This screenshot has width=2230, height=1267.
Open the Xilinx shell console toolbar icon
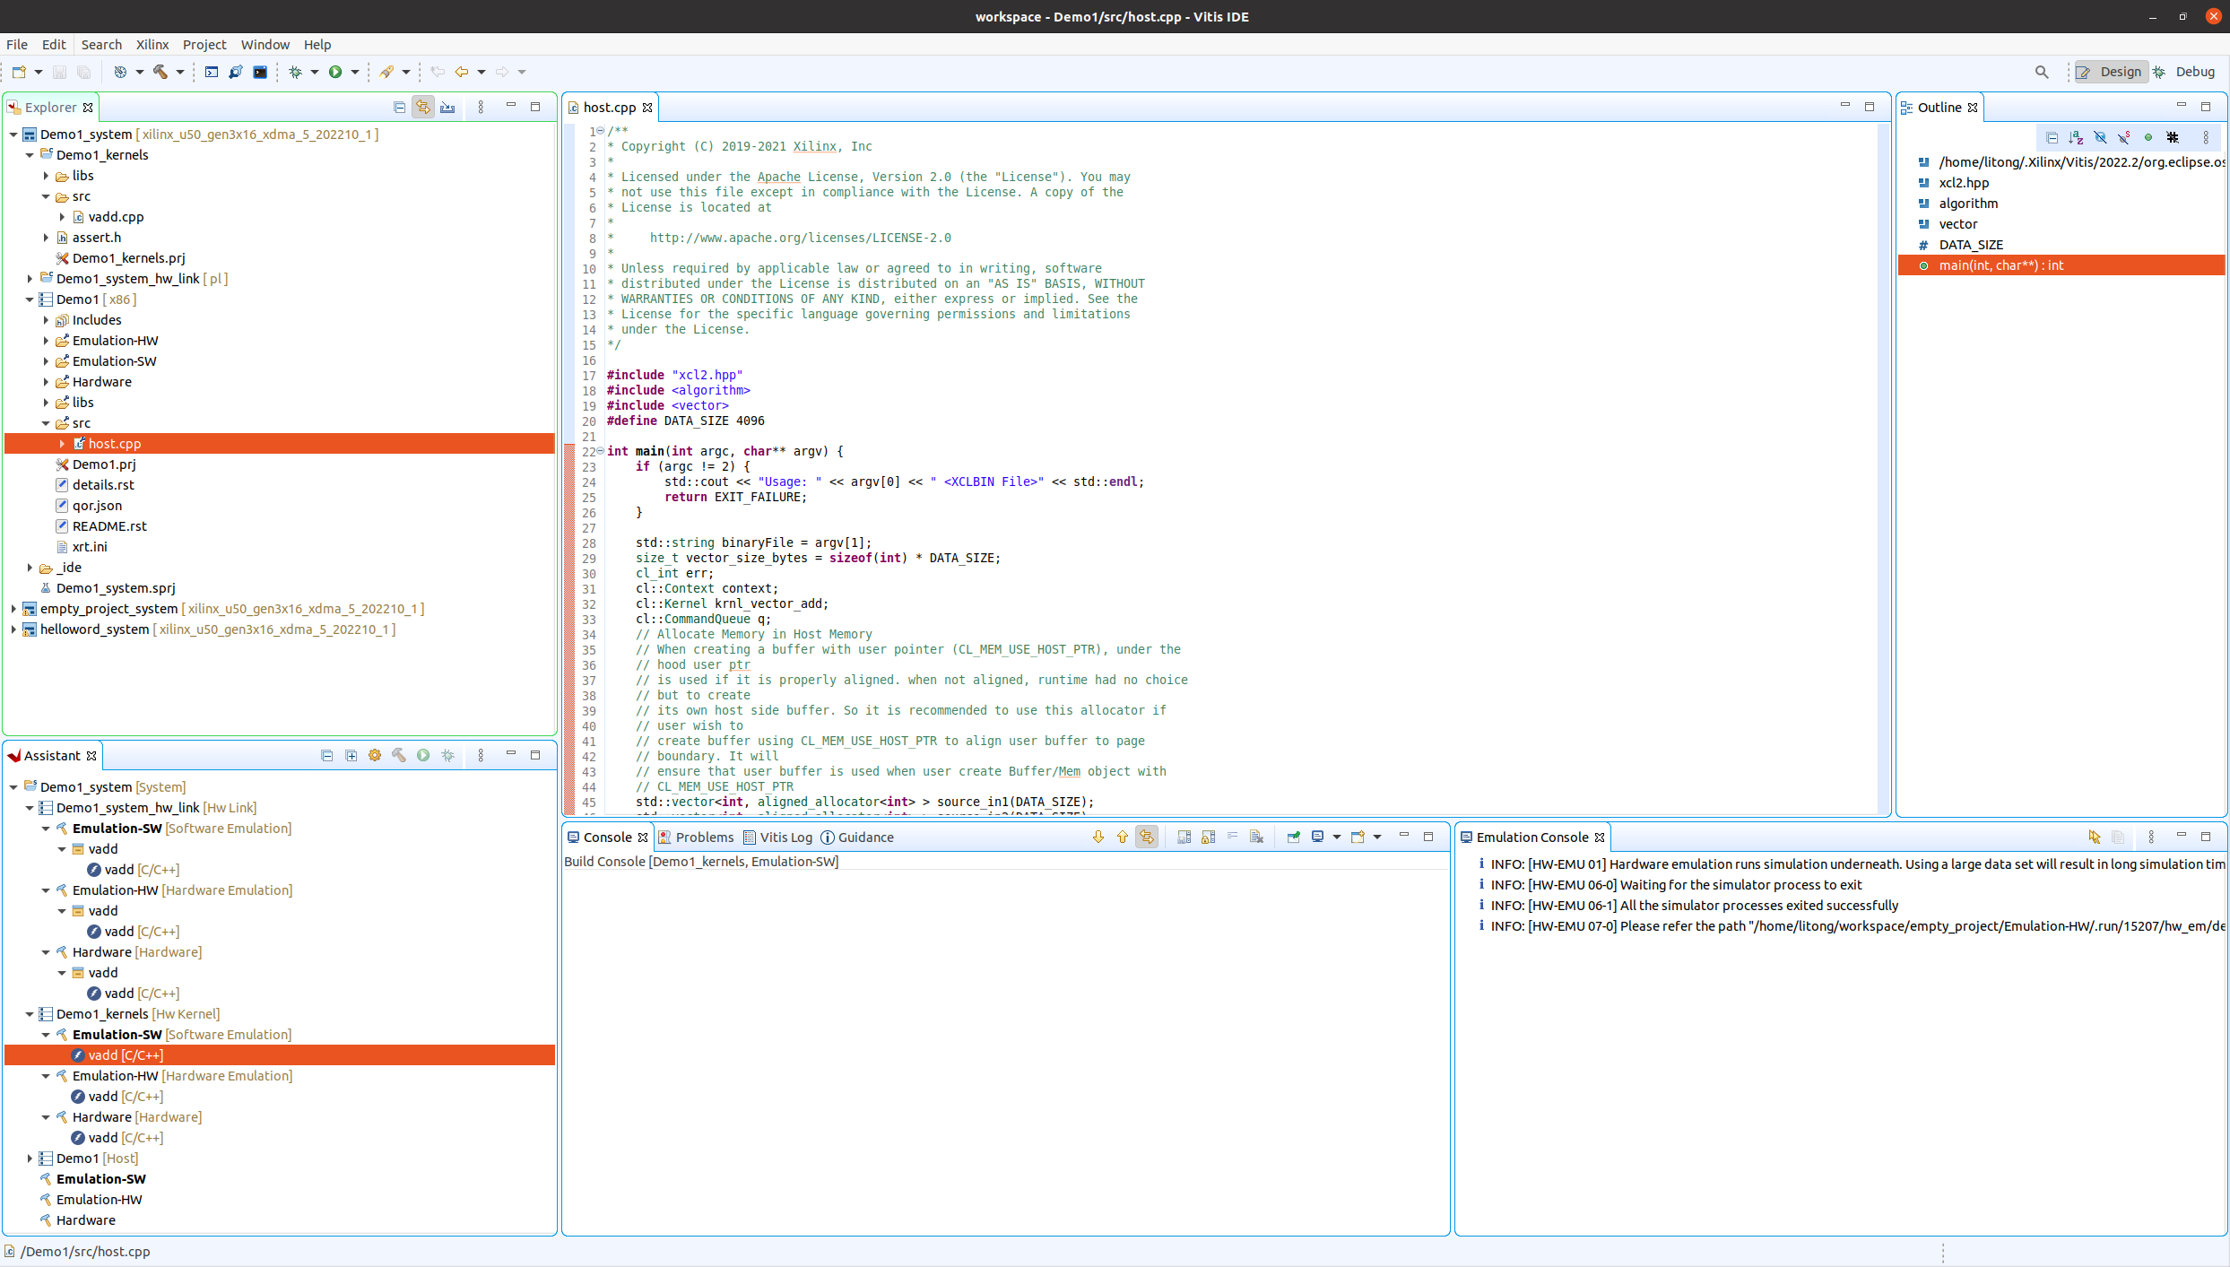coord(260,72)
